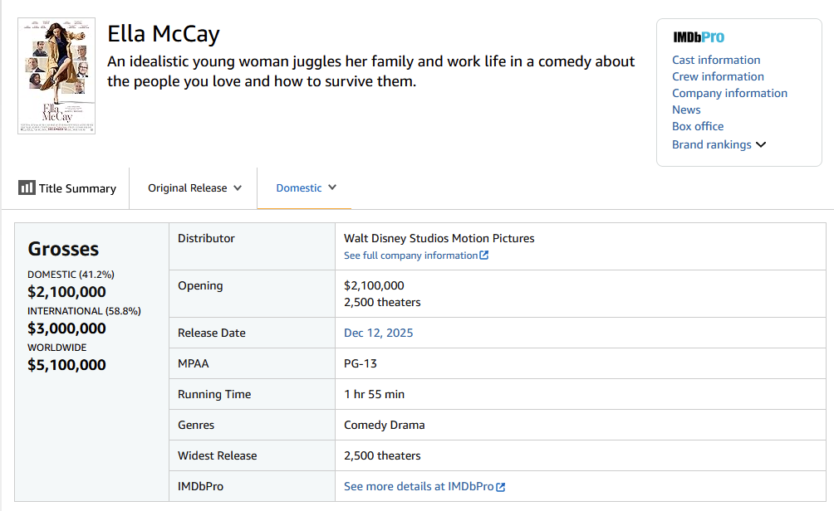Image resolution: width=834 pixels, height=511 pixels.
Task: Expand the Brand rankings menu
Action: coord(712,144)
